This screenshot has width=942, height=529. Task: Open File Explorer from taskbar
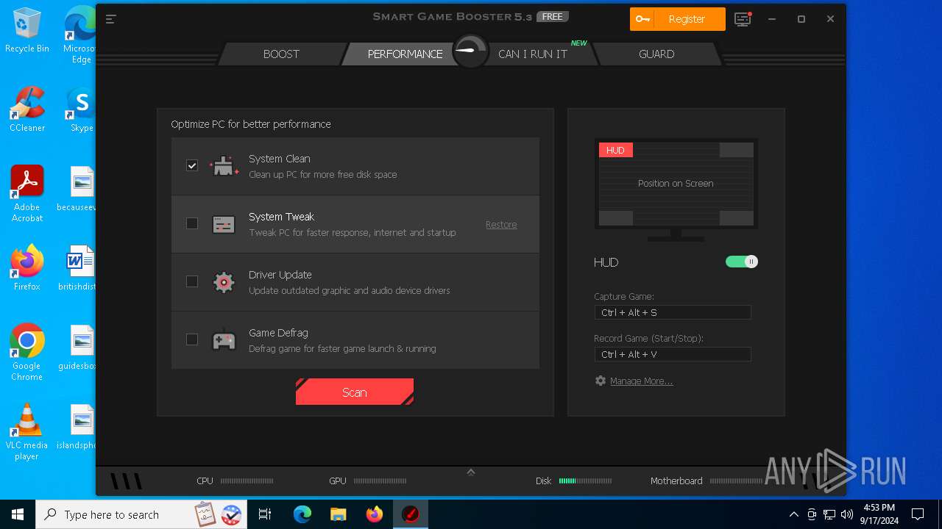[339, 514]
